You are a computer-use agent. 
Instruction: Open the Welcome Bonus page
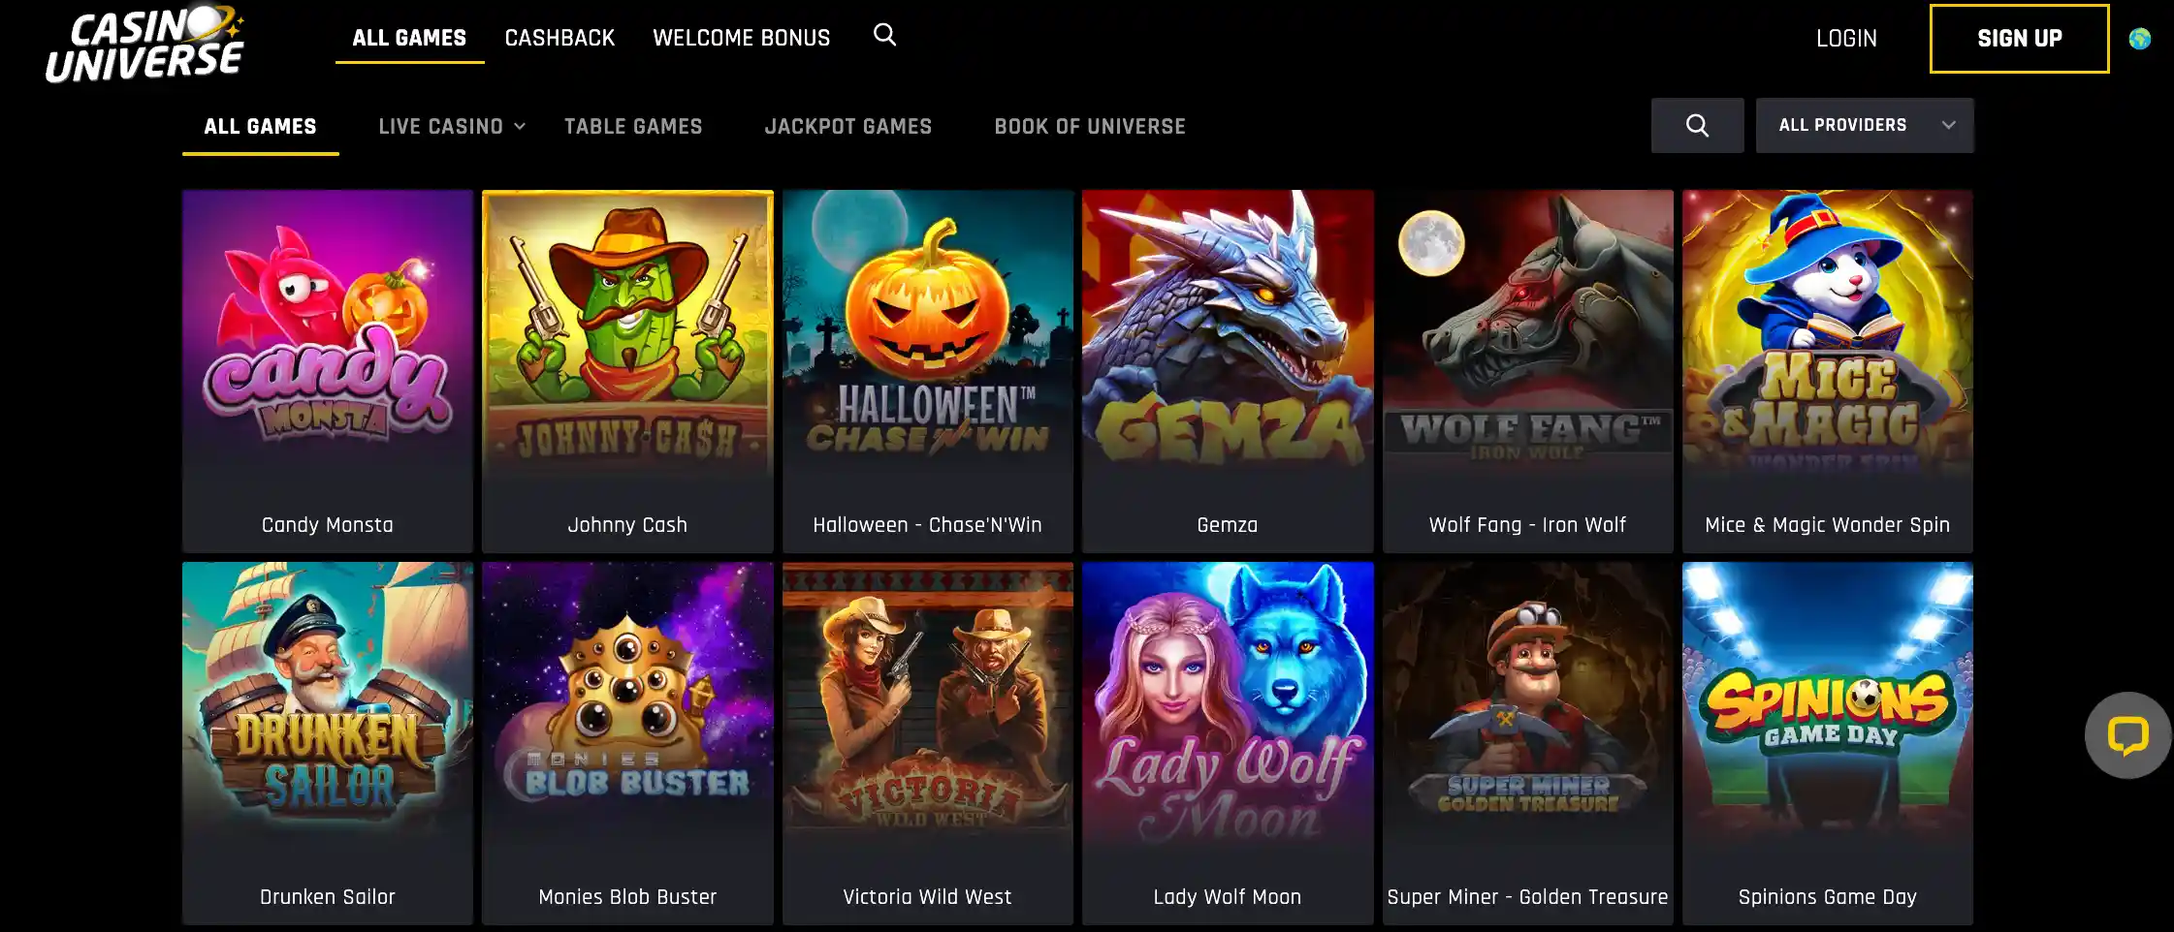[x=741, y=38]
